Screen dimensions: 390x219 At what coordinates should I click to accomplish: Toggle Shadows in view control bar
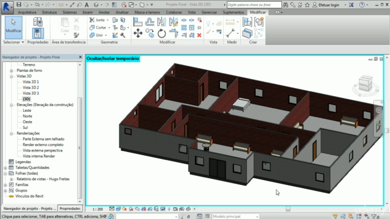point(131,209)
